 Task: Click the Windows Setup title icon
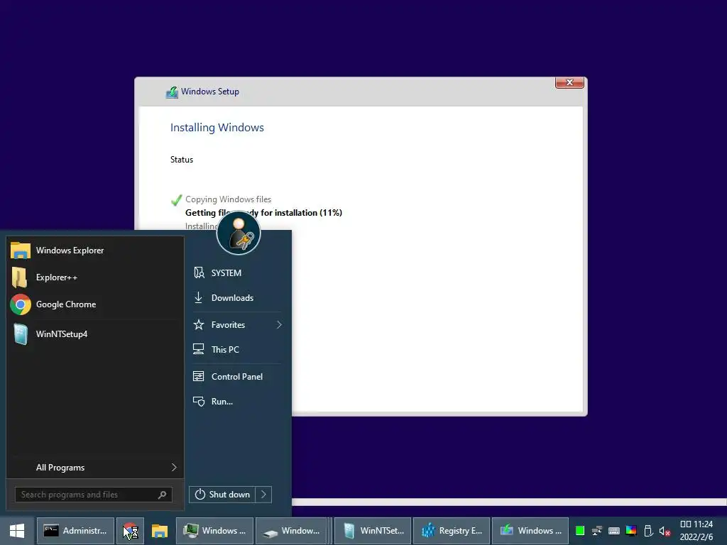172,92
